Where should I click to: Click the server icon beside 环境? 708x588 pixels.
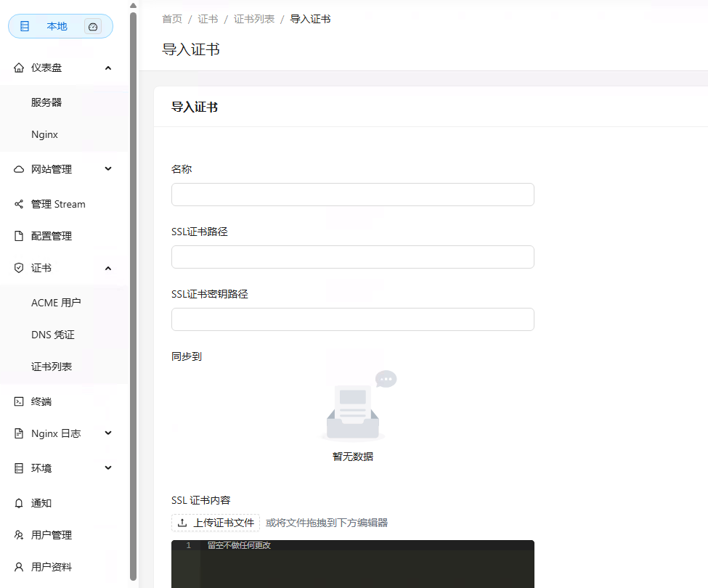click(18, 468)
